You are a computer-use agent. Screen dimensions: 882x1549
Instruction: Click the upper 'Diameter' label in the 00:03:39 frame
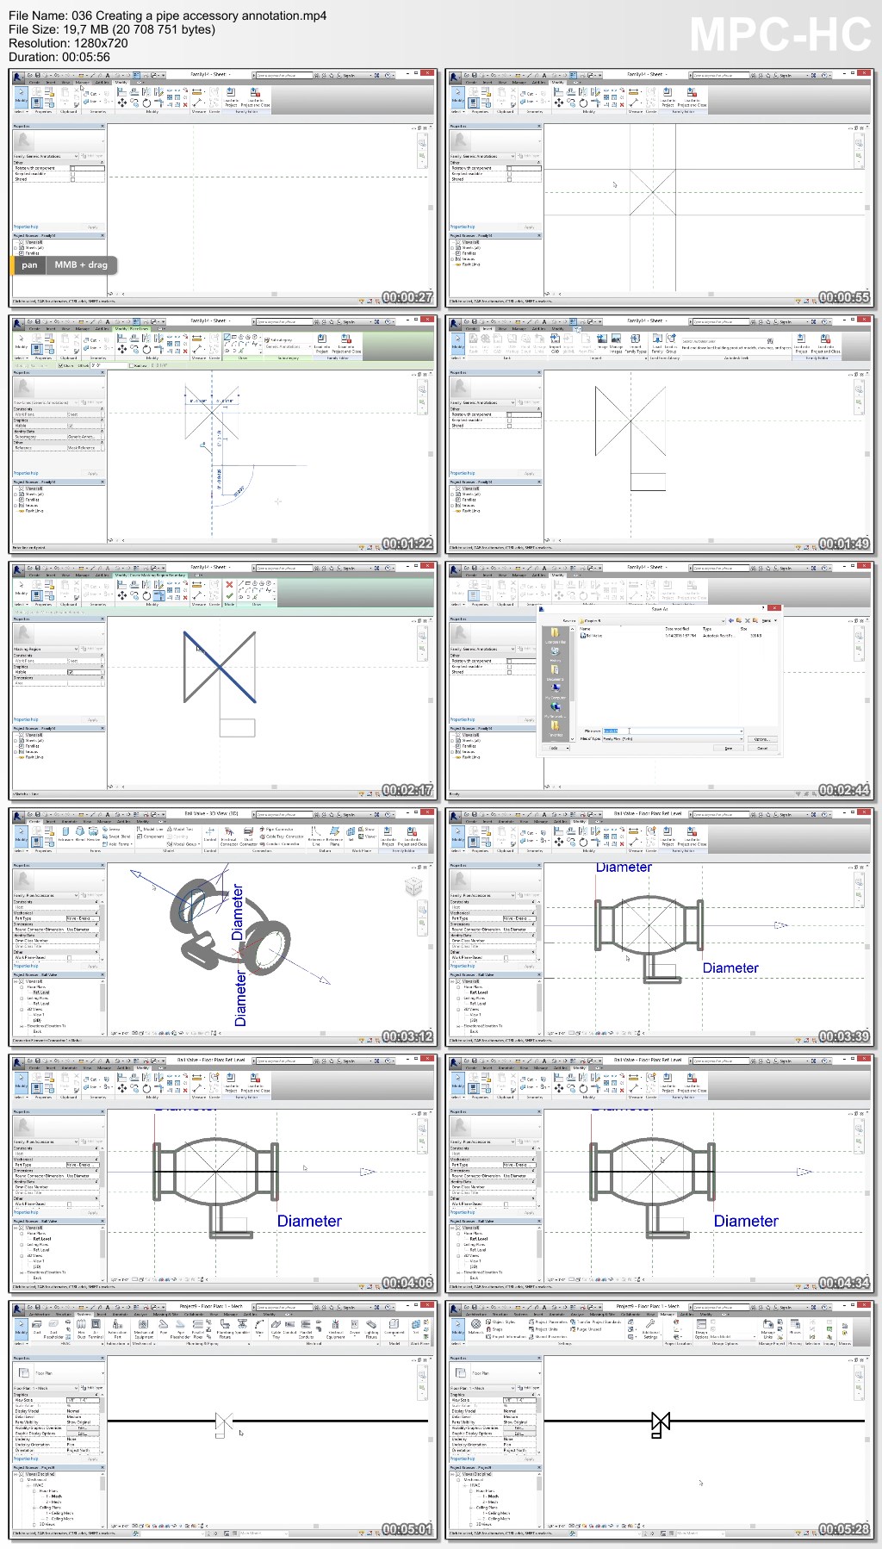click(624, 868)
